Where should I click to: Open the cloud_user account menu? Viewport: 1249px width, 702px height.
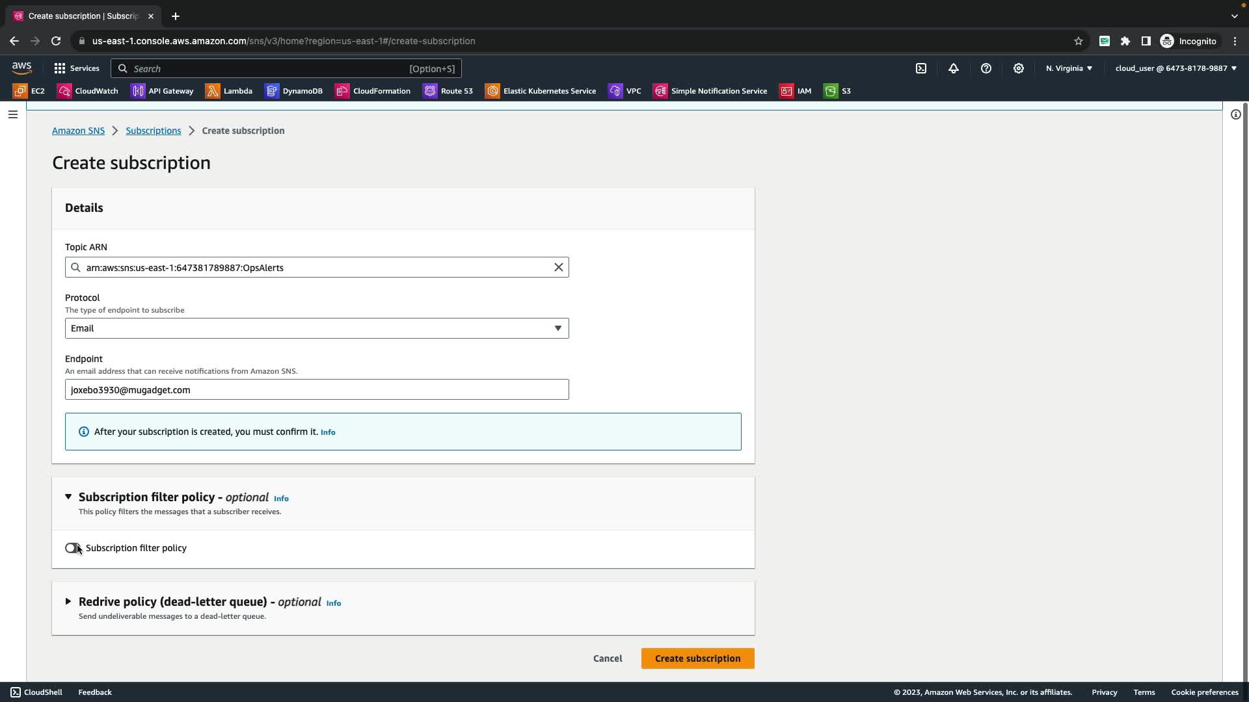(1175, 68)
